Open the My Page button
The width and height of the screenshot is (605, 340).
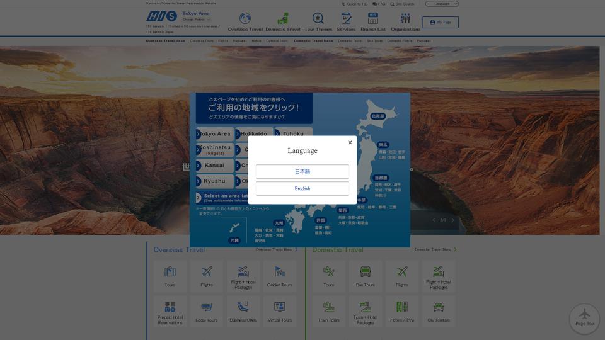pyautogui.click(x=441, y=23)
